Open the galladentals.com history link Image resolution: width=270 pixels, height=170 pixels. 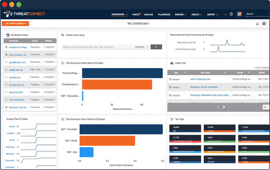coord(17,62)
